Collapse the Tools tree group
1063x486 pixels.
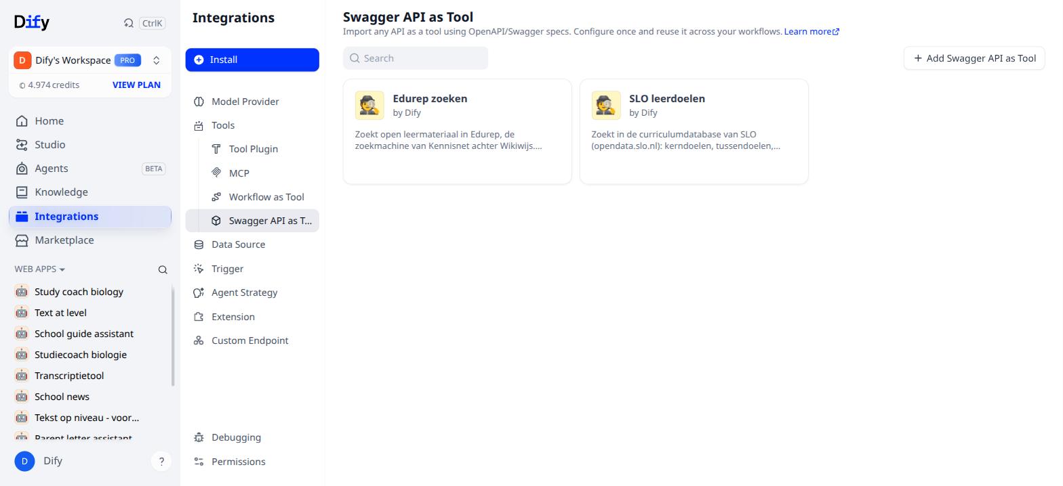coord(252,125)
